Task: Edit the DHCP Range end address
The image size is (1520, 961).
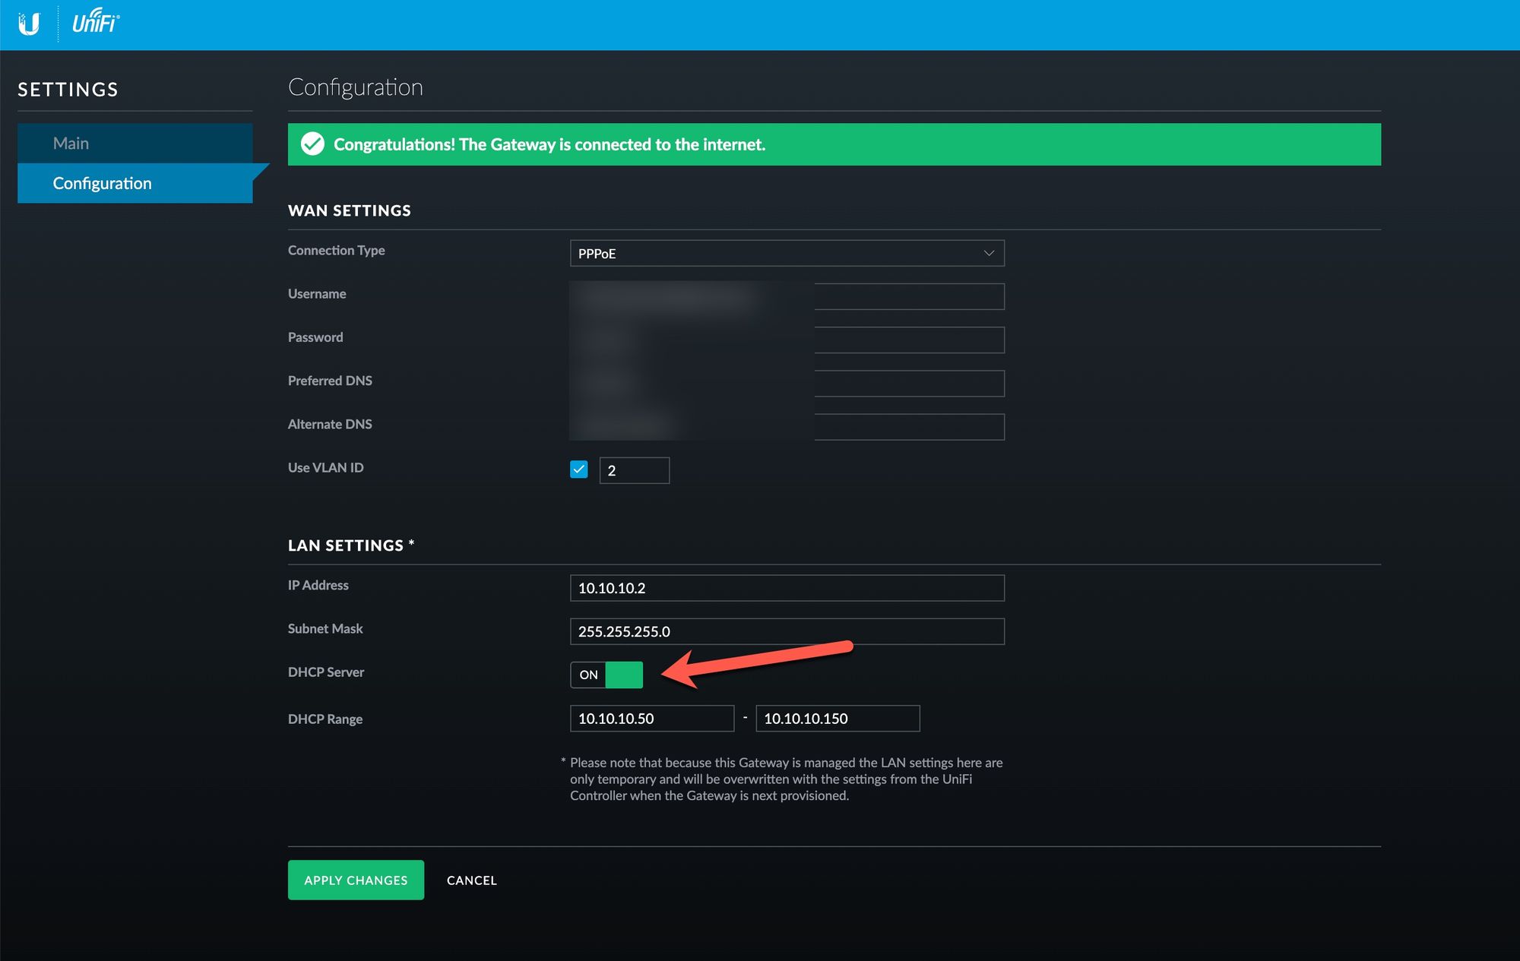Action: click(x=837, y=719)
